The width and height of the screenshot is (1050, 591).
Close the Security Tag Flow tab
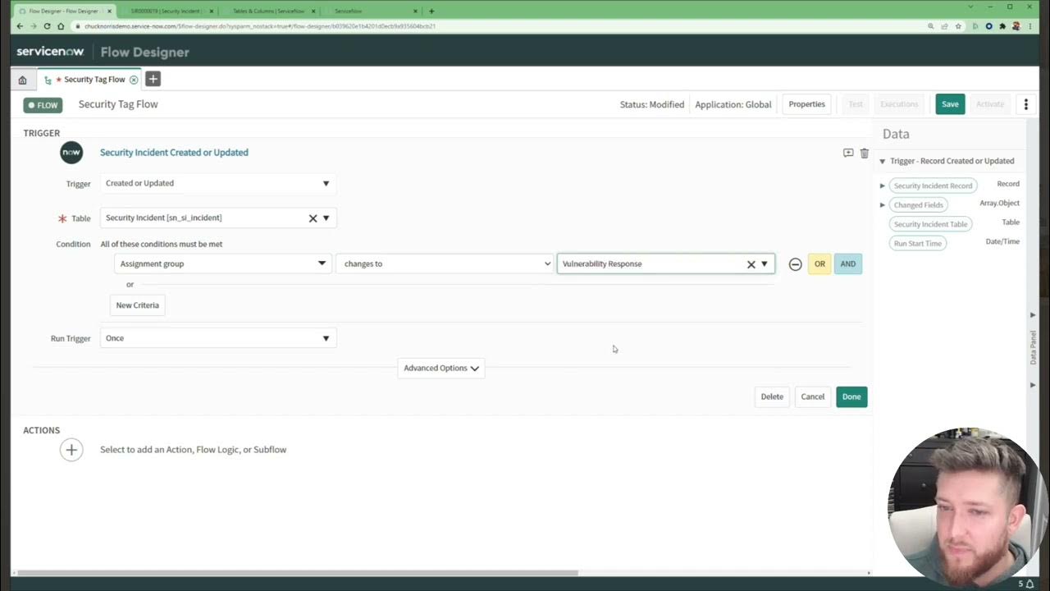(x=134, y=80)
